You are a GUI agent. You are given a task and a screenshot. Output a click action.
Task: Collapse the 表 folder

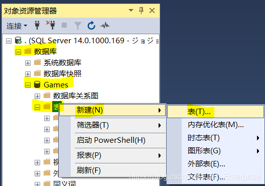pos(37,107)
